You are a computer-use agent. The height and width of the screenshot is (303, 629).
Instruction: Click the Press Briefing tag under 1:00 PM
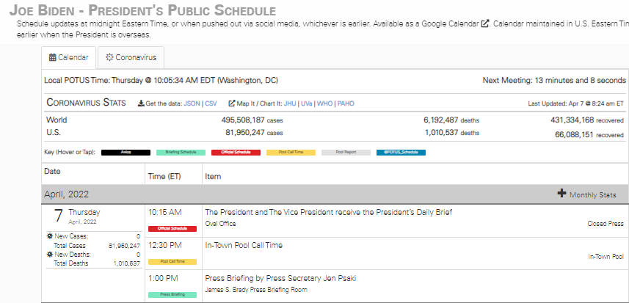tap(172, 295)
